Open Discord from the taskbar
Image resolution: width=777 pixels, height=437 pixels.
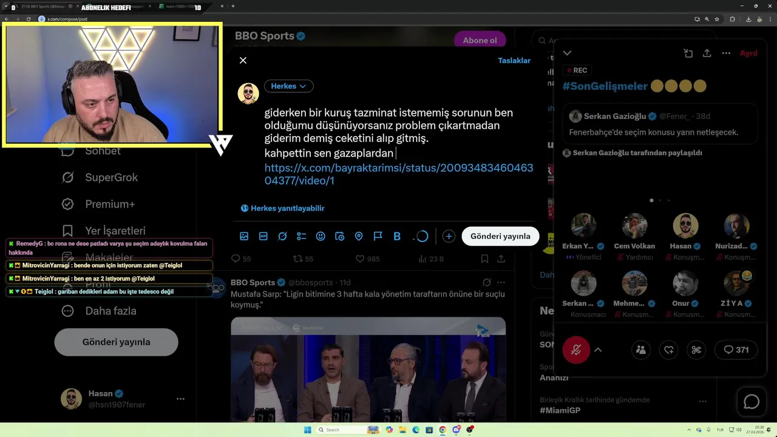[456, 430]
